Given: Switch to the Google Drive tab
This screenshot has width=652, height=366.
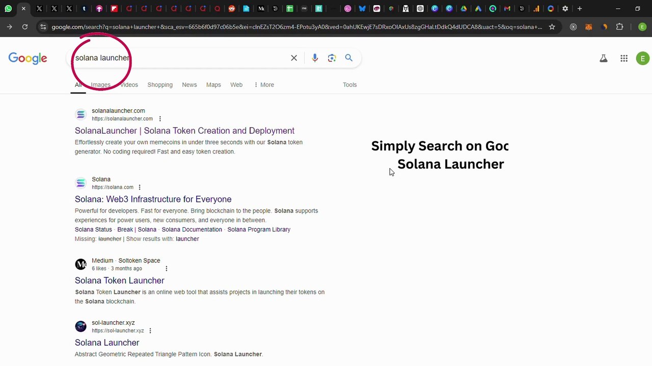Looking at the screenshot, I should 464,9.
